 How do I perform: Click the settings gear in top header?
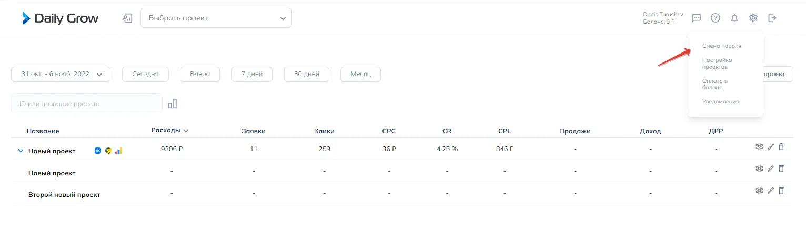[753, 18]
